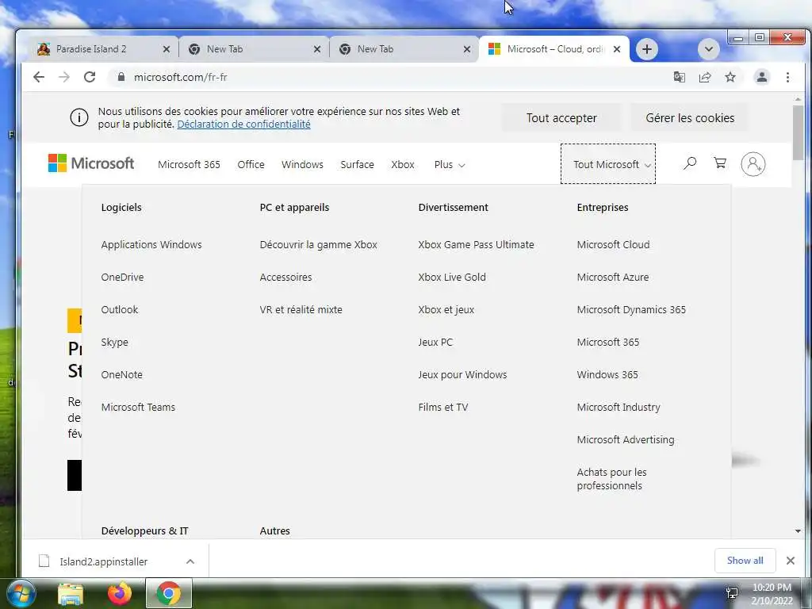Open OneNote link
Viewport: 812px width, 609px height.
coord(121,374)
